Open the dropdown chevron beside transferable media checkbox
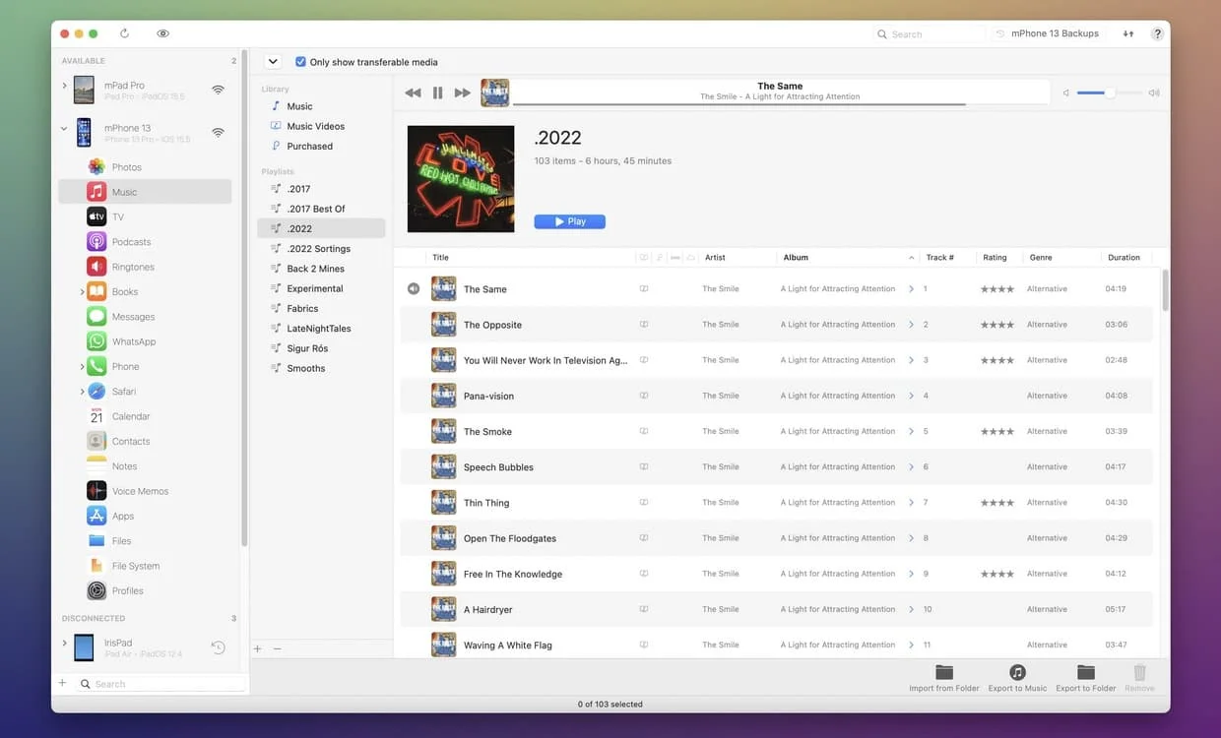 click(273, 61)
